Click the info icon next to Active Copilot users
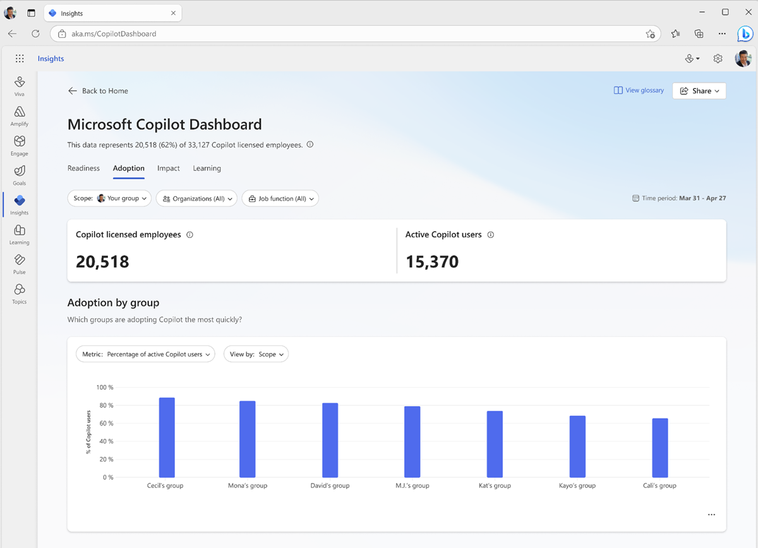Image resolution: width=758 pixels, height=548 pixels. [x=490, y=234]
